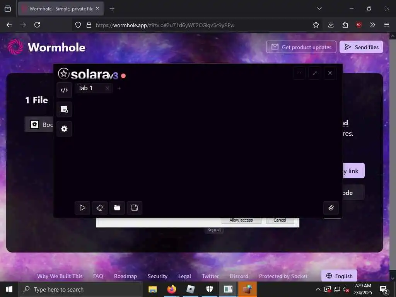This screenshot has height=297, width=396.
Task: Click the Report link below the dialog
Action: click(x=214, y=230)
